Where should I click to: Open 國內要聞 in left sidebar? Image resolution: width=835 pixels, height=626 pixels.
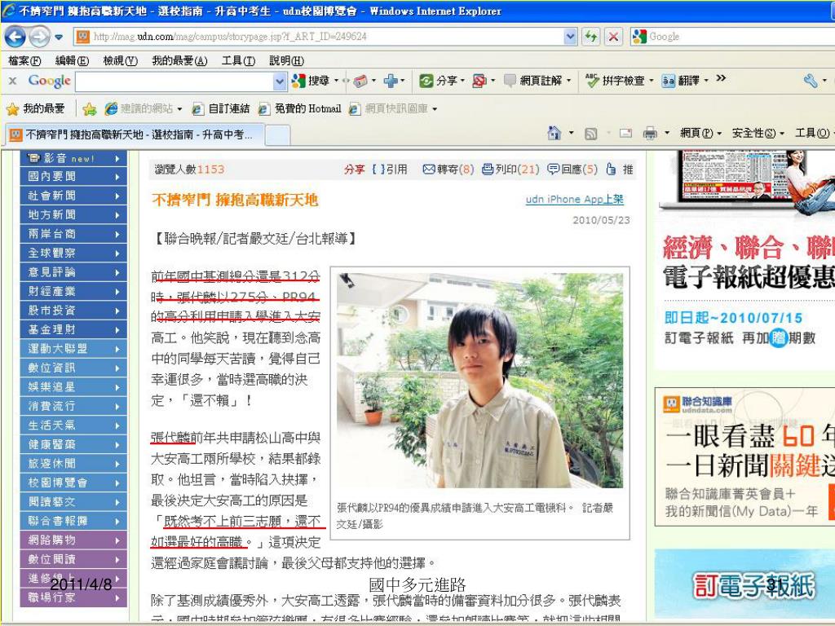[73, 176]
